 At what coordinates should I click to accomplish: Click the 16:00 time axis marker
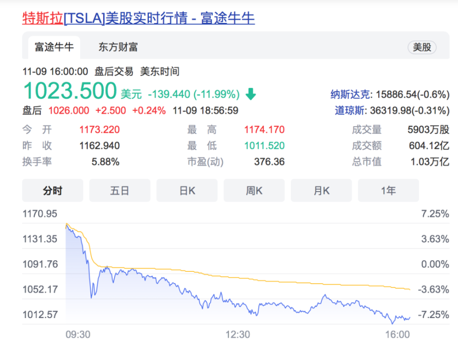398,334
